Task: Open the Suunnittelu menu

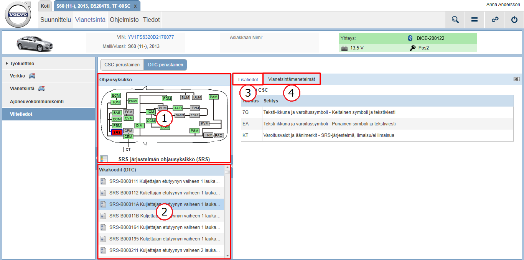Action: (56, 20)
